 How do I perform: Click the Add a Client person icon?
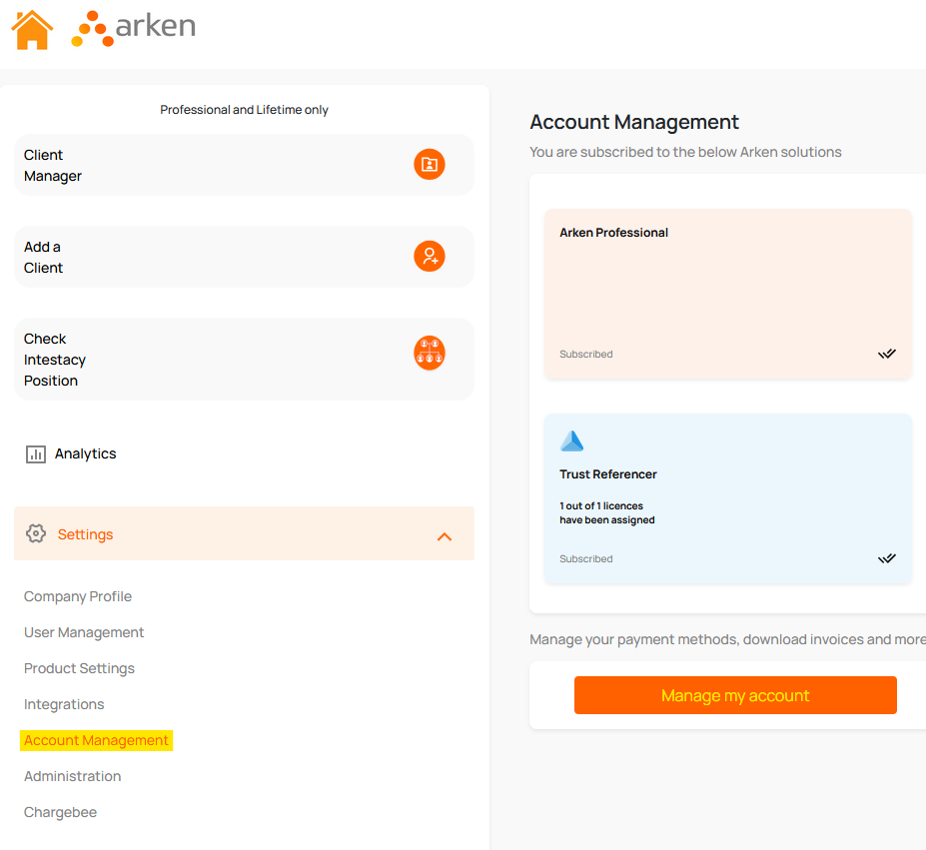430,257
